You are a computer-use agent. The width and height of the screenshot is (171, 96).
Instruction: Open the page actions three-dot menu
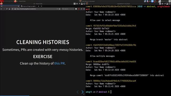57,9
